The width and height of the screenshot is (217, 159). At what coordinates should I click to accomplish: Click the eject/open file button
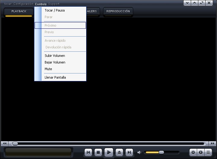(x=119, y=152)
